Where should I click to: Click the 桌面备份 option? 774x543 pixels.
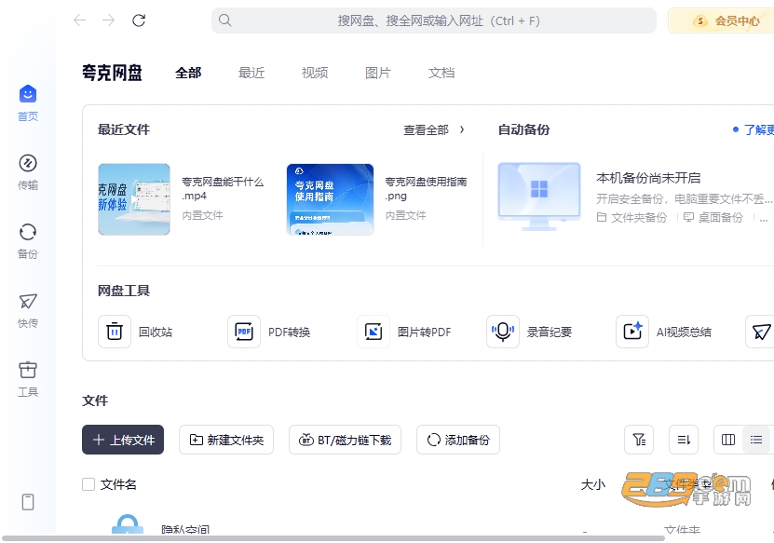pos(713,217)
